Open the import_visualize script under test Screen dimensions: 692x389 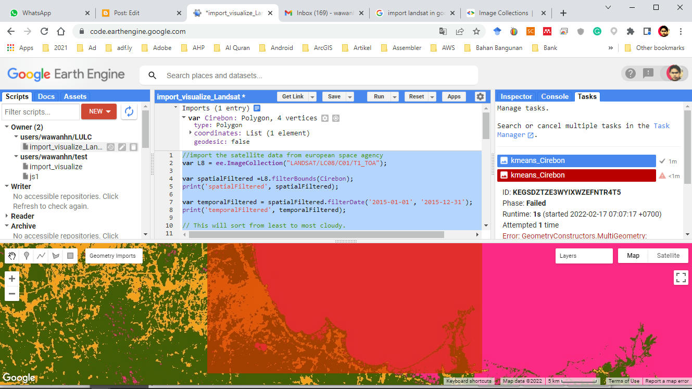56,167
